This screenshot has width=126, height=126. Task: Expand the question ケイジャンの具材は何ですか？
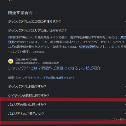(x=67, y=95)
